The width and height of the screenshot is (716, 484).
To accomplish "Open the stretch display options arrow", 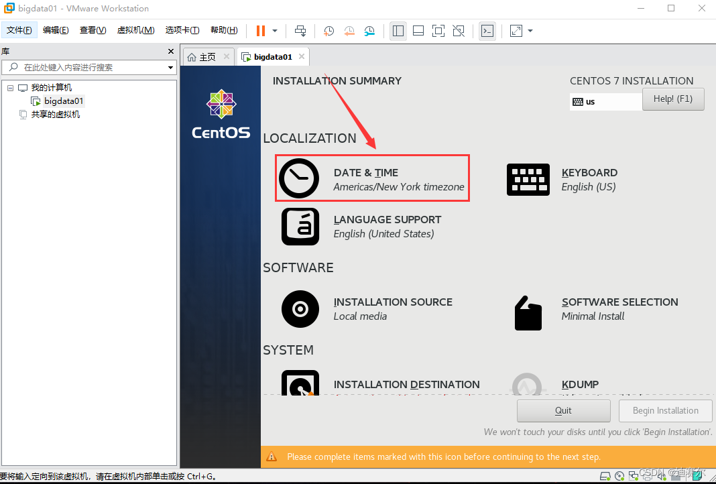I will [x=530, y=31].
